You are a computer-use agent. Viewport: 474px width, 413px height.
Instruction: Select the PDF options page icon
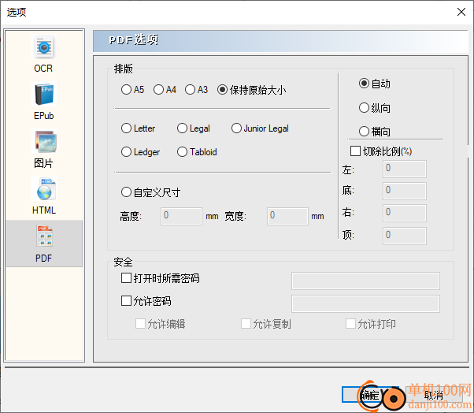point(44,236)
